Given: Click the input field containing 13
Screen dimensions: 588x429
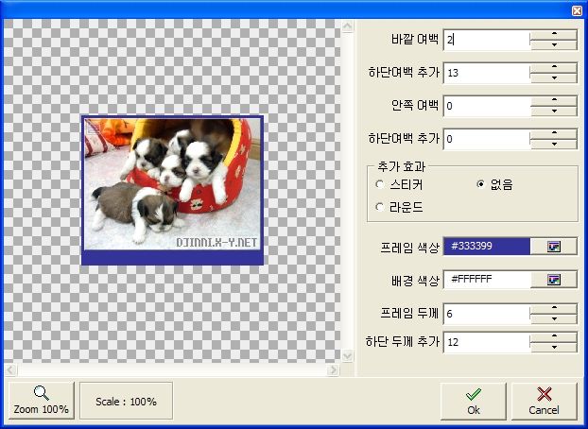Looking at the screenshot, I should click(x=487, y=73).
